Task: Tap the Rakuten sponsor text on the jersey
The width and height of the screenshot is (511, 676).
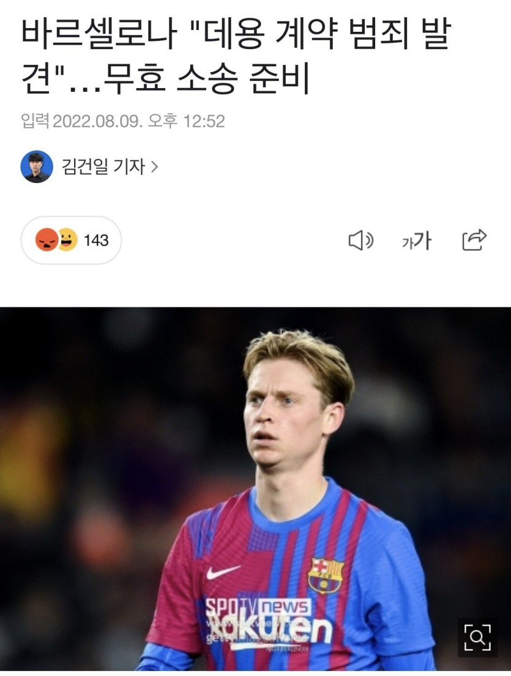Action: pos(269,628)
